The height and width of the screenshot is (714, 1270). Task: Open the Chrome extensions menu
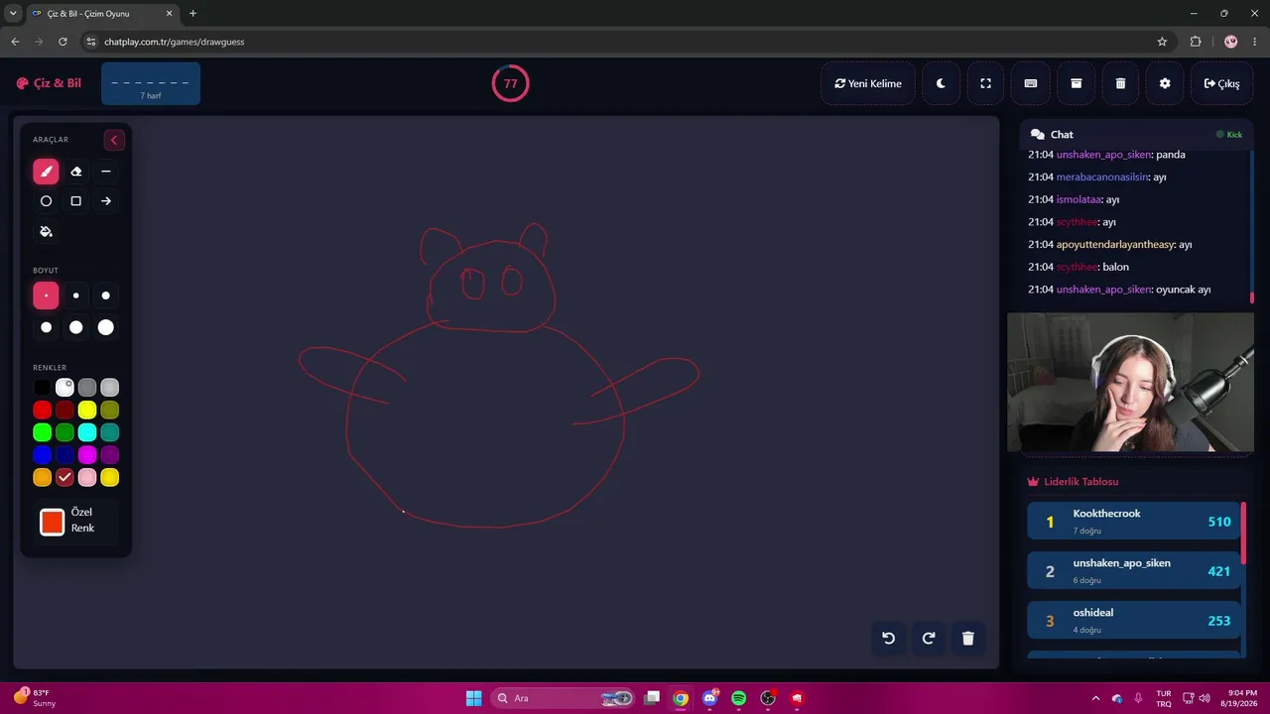click(1196, 42)
